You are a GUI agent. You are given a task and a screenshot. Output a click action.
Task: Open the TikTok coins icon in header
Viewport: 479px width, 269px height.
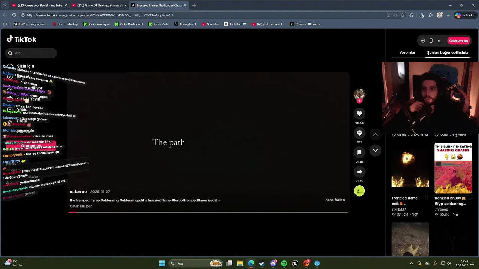(x=423, y=41)
